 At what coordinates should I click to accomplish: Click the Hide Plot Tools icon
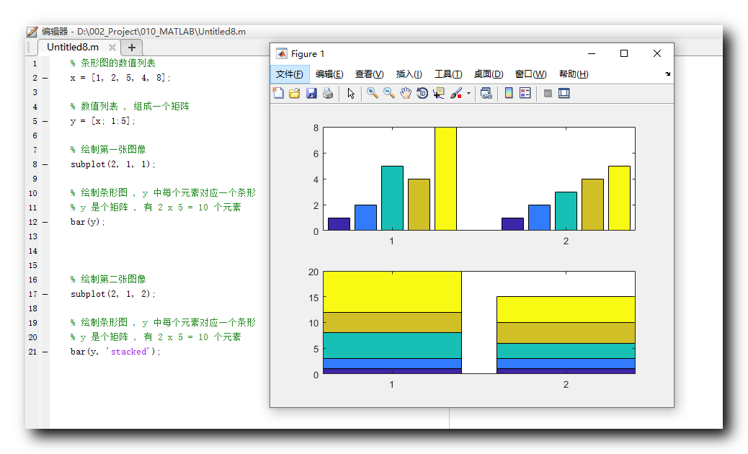point(548,93)
